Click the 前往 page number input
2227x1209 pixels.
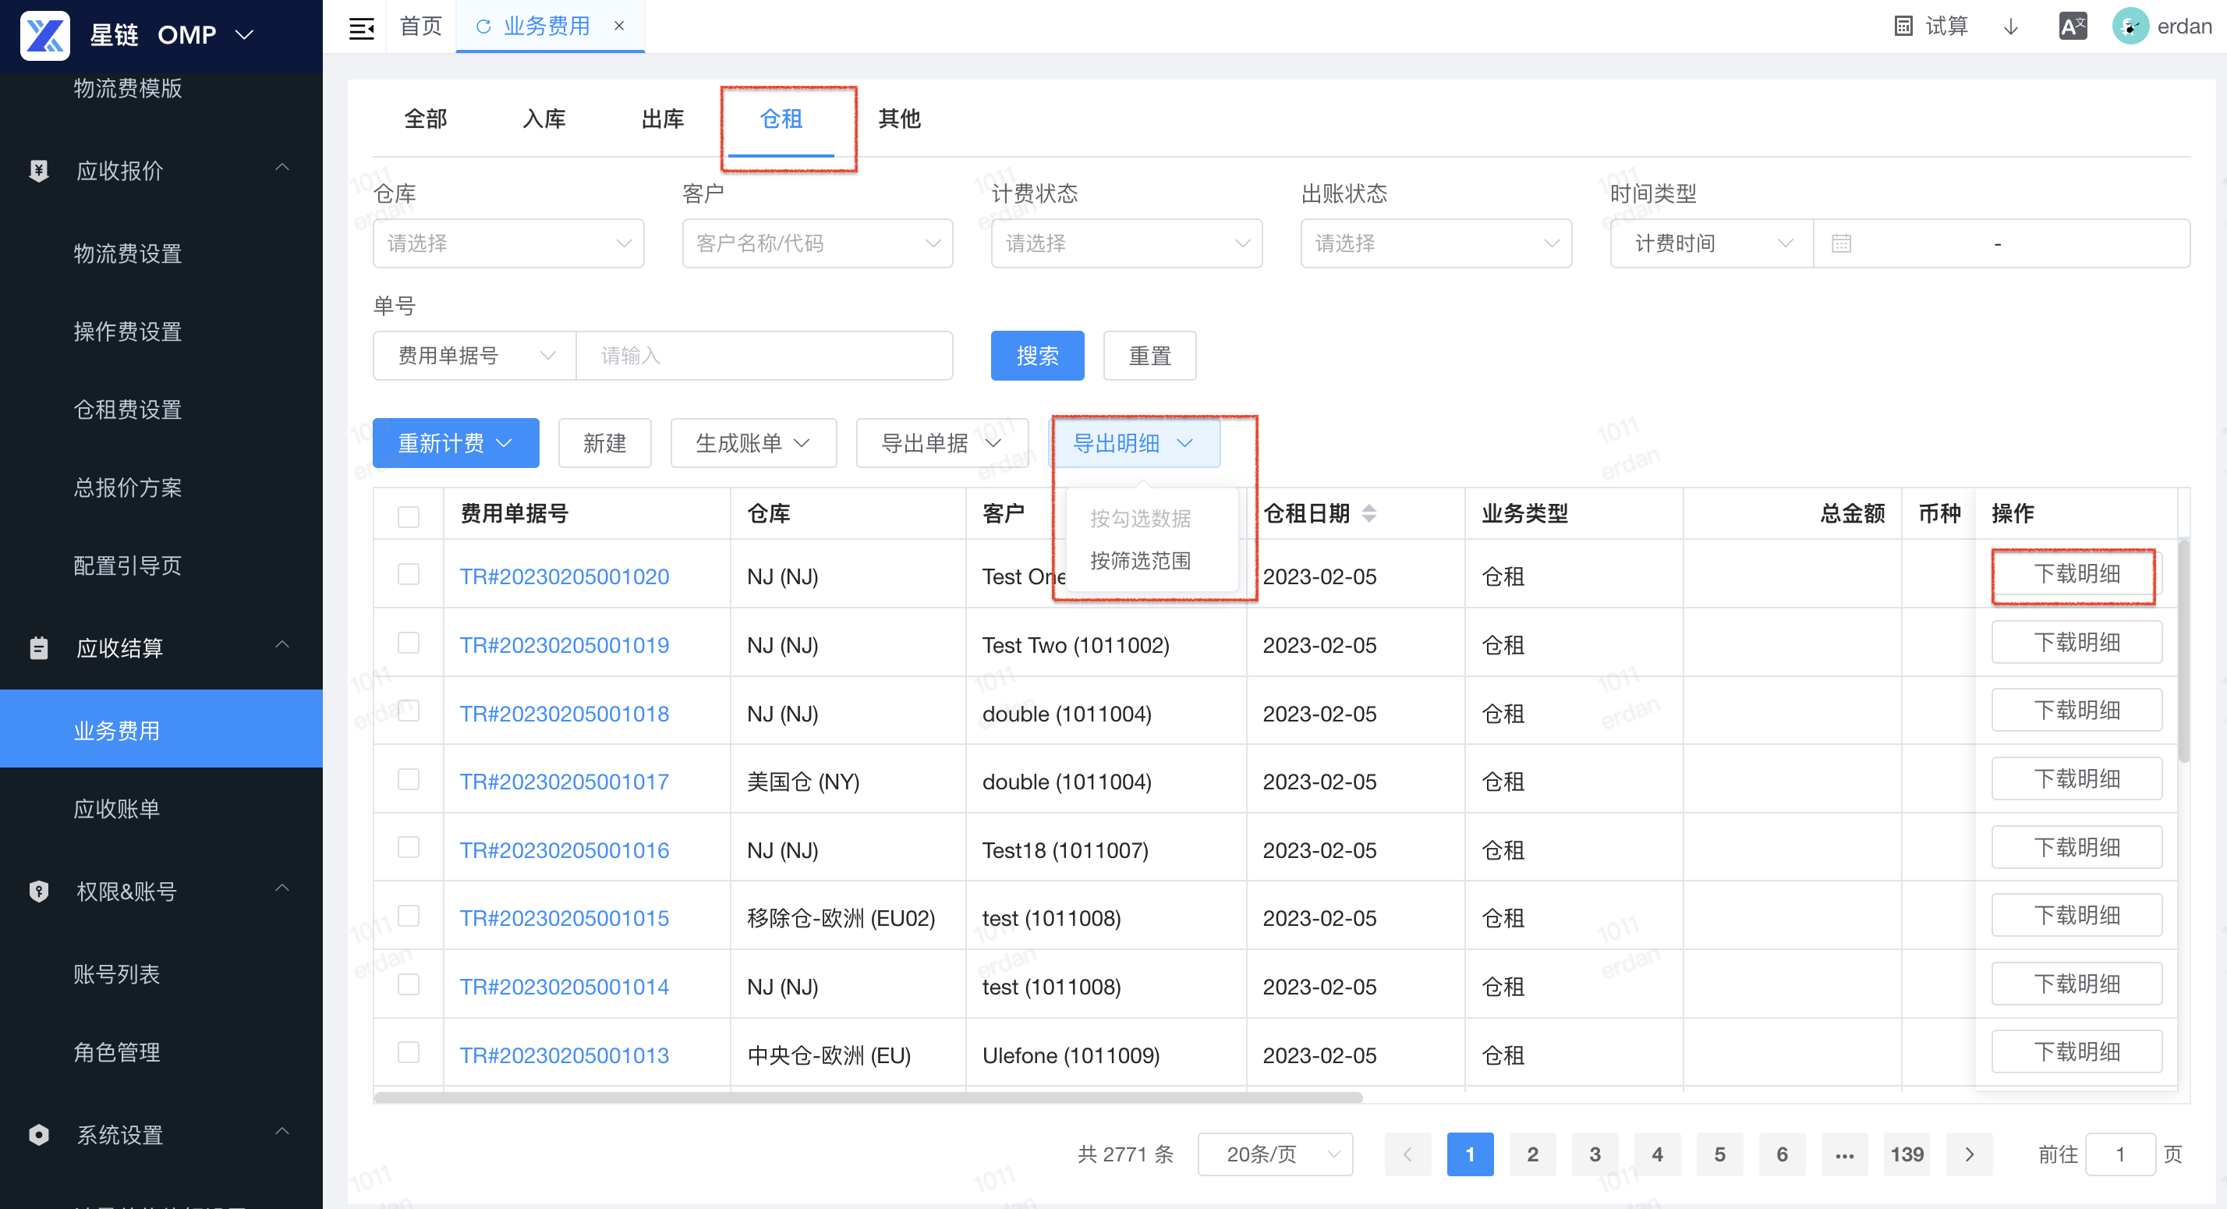click(2120, 1154)
